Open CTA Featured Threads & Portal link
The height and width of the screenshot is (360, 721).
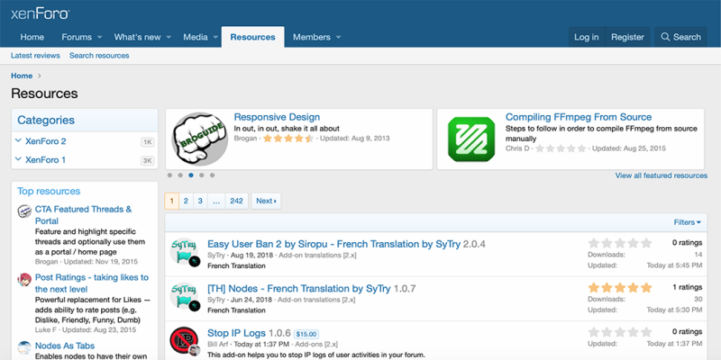click(x=83, y=215)
